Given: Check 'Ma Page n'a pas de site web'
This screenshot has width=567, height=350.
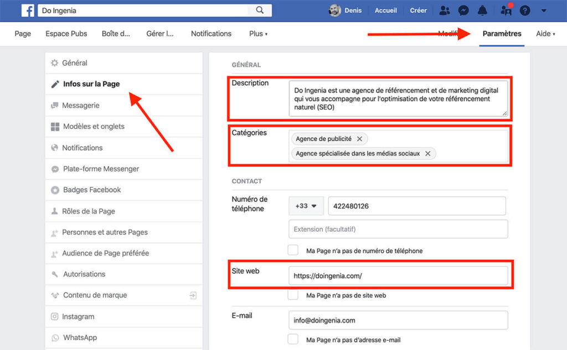Looking at the screenshot, I should [293, 295].
